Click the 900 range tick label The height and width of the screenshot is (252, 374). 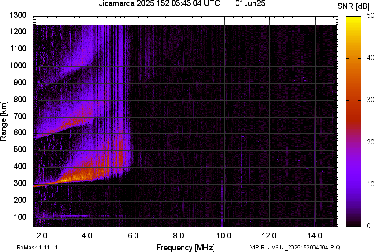20,82
